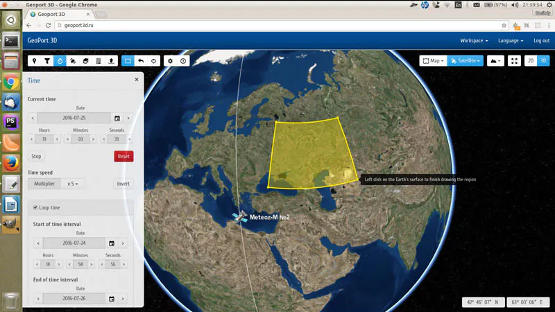The image size is (555, 312).
Task: Increase start interval Seconds value
Action: pos(124,264)
